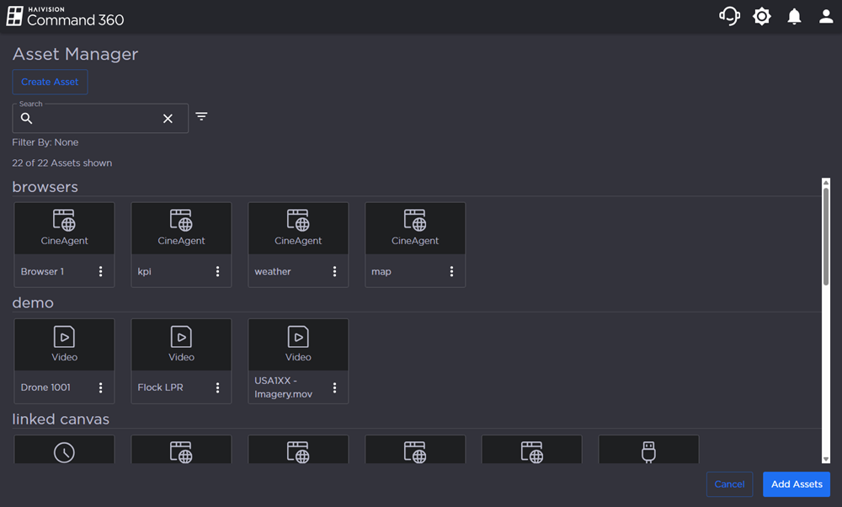Viewport: 842px width, 507px height.
Task: Select the Drone 1001 video thumbnail
Action: click(x=65, y=344)
